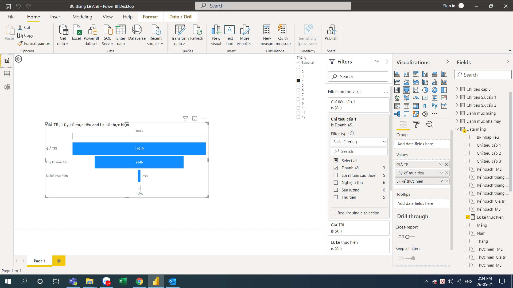Open the Format paint roller pane

pos(416,124)
